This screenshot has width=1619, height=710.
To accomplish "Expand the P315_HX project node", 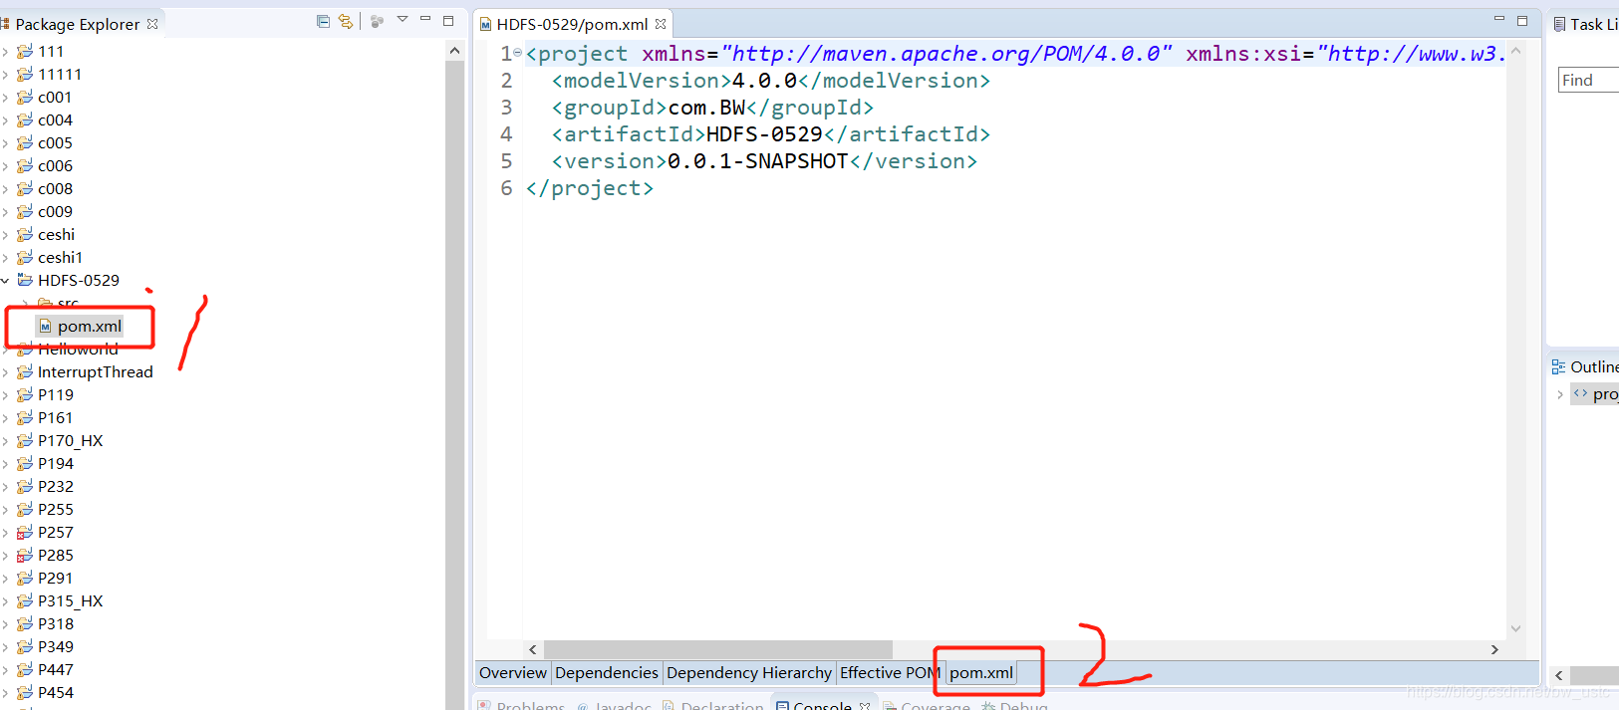I will (x=6, y=601).
